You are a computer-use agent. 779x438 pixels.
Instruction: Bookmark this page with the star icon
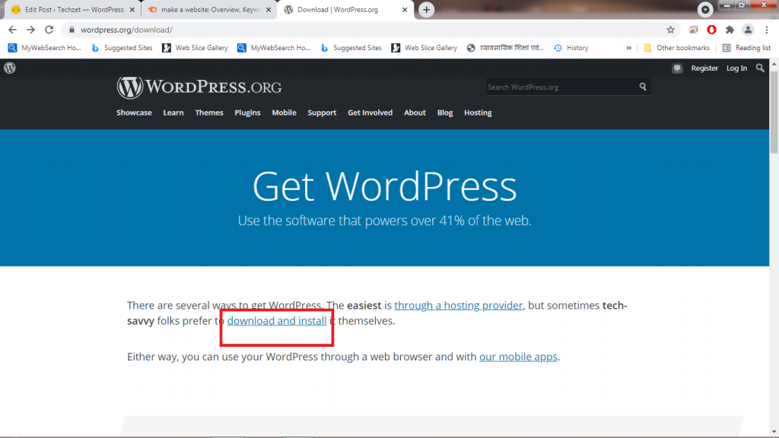670,30
